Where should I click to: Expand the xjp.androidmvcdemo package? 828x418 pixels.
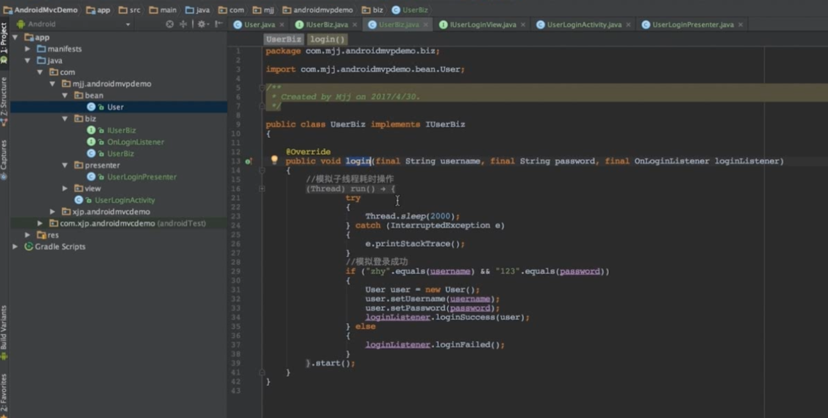pos(52,211)
